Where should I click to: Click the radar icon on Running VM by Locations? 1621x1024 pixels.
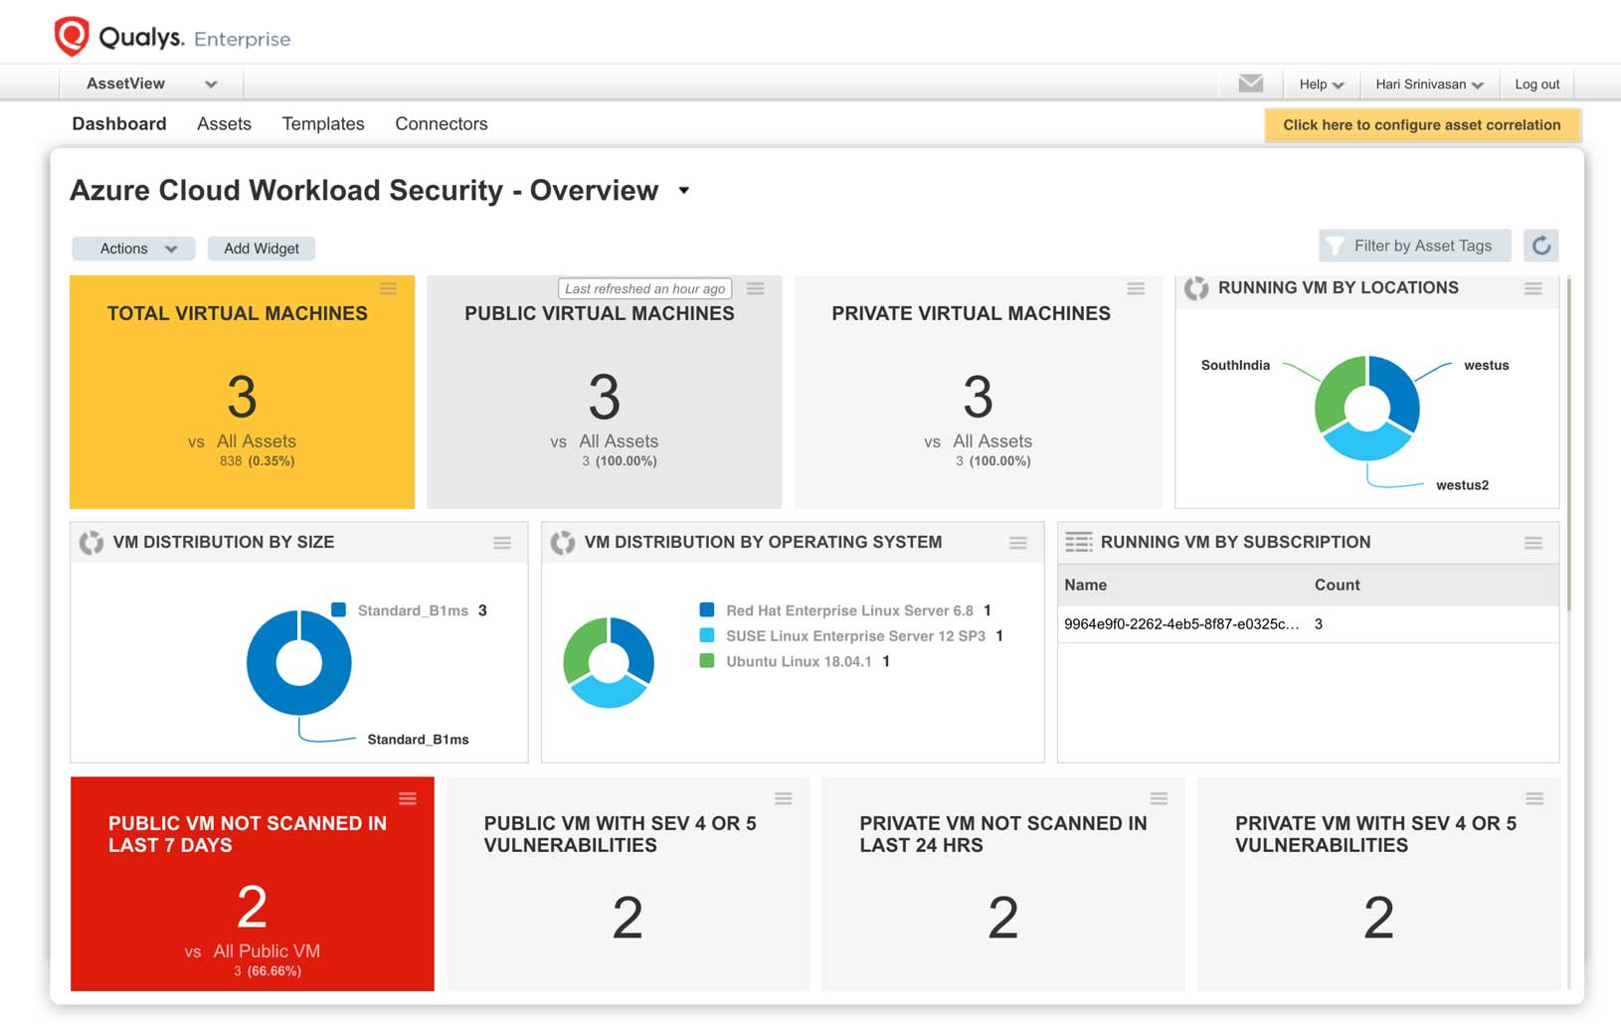[1193, 288]
